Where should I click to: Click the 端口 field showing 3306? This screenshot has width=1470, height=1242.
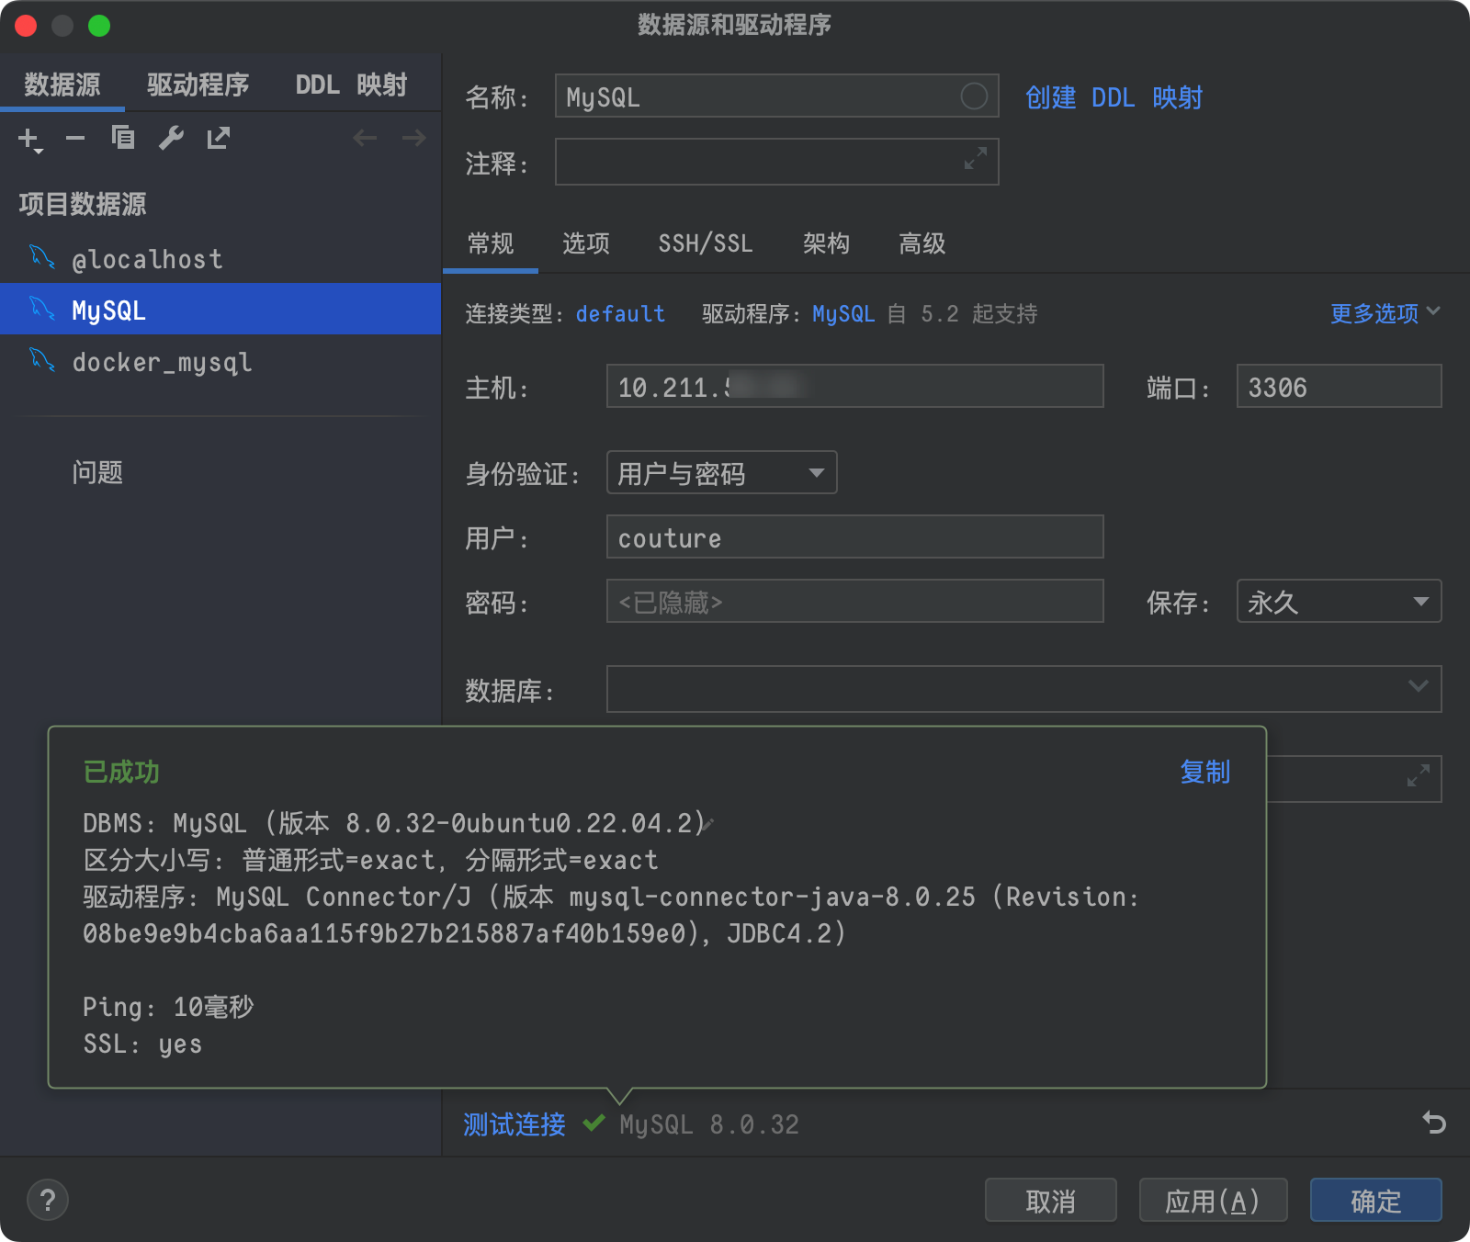[1339, 386]
